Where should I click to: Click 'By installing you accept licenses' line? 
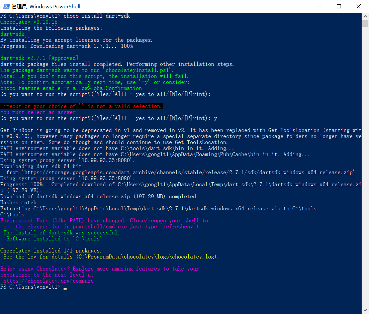[77, 40]
